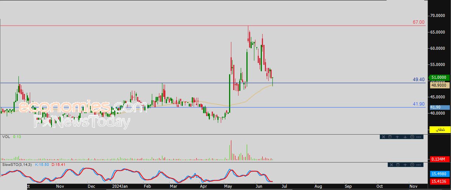Image resolution: width=451 pixels, height=190 pixels.
Task: Move the VOL panel up
Action: pos(397,137)
